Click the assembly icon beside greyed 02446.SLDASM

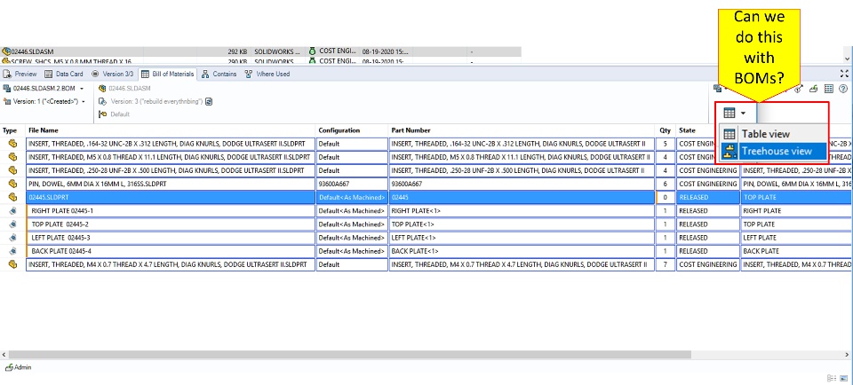click(x=102, y=88)
